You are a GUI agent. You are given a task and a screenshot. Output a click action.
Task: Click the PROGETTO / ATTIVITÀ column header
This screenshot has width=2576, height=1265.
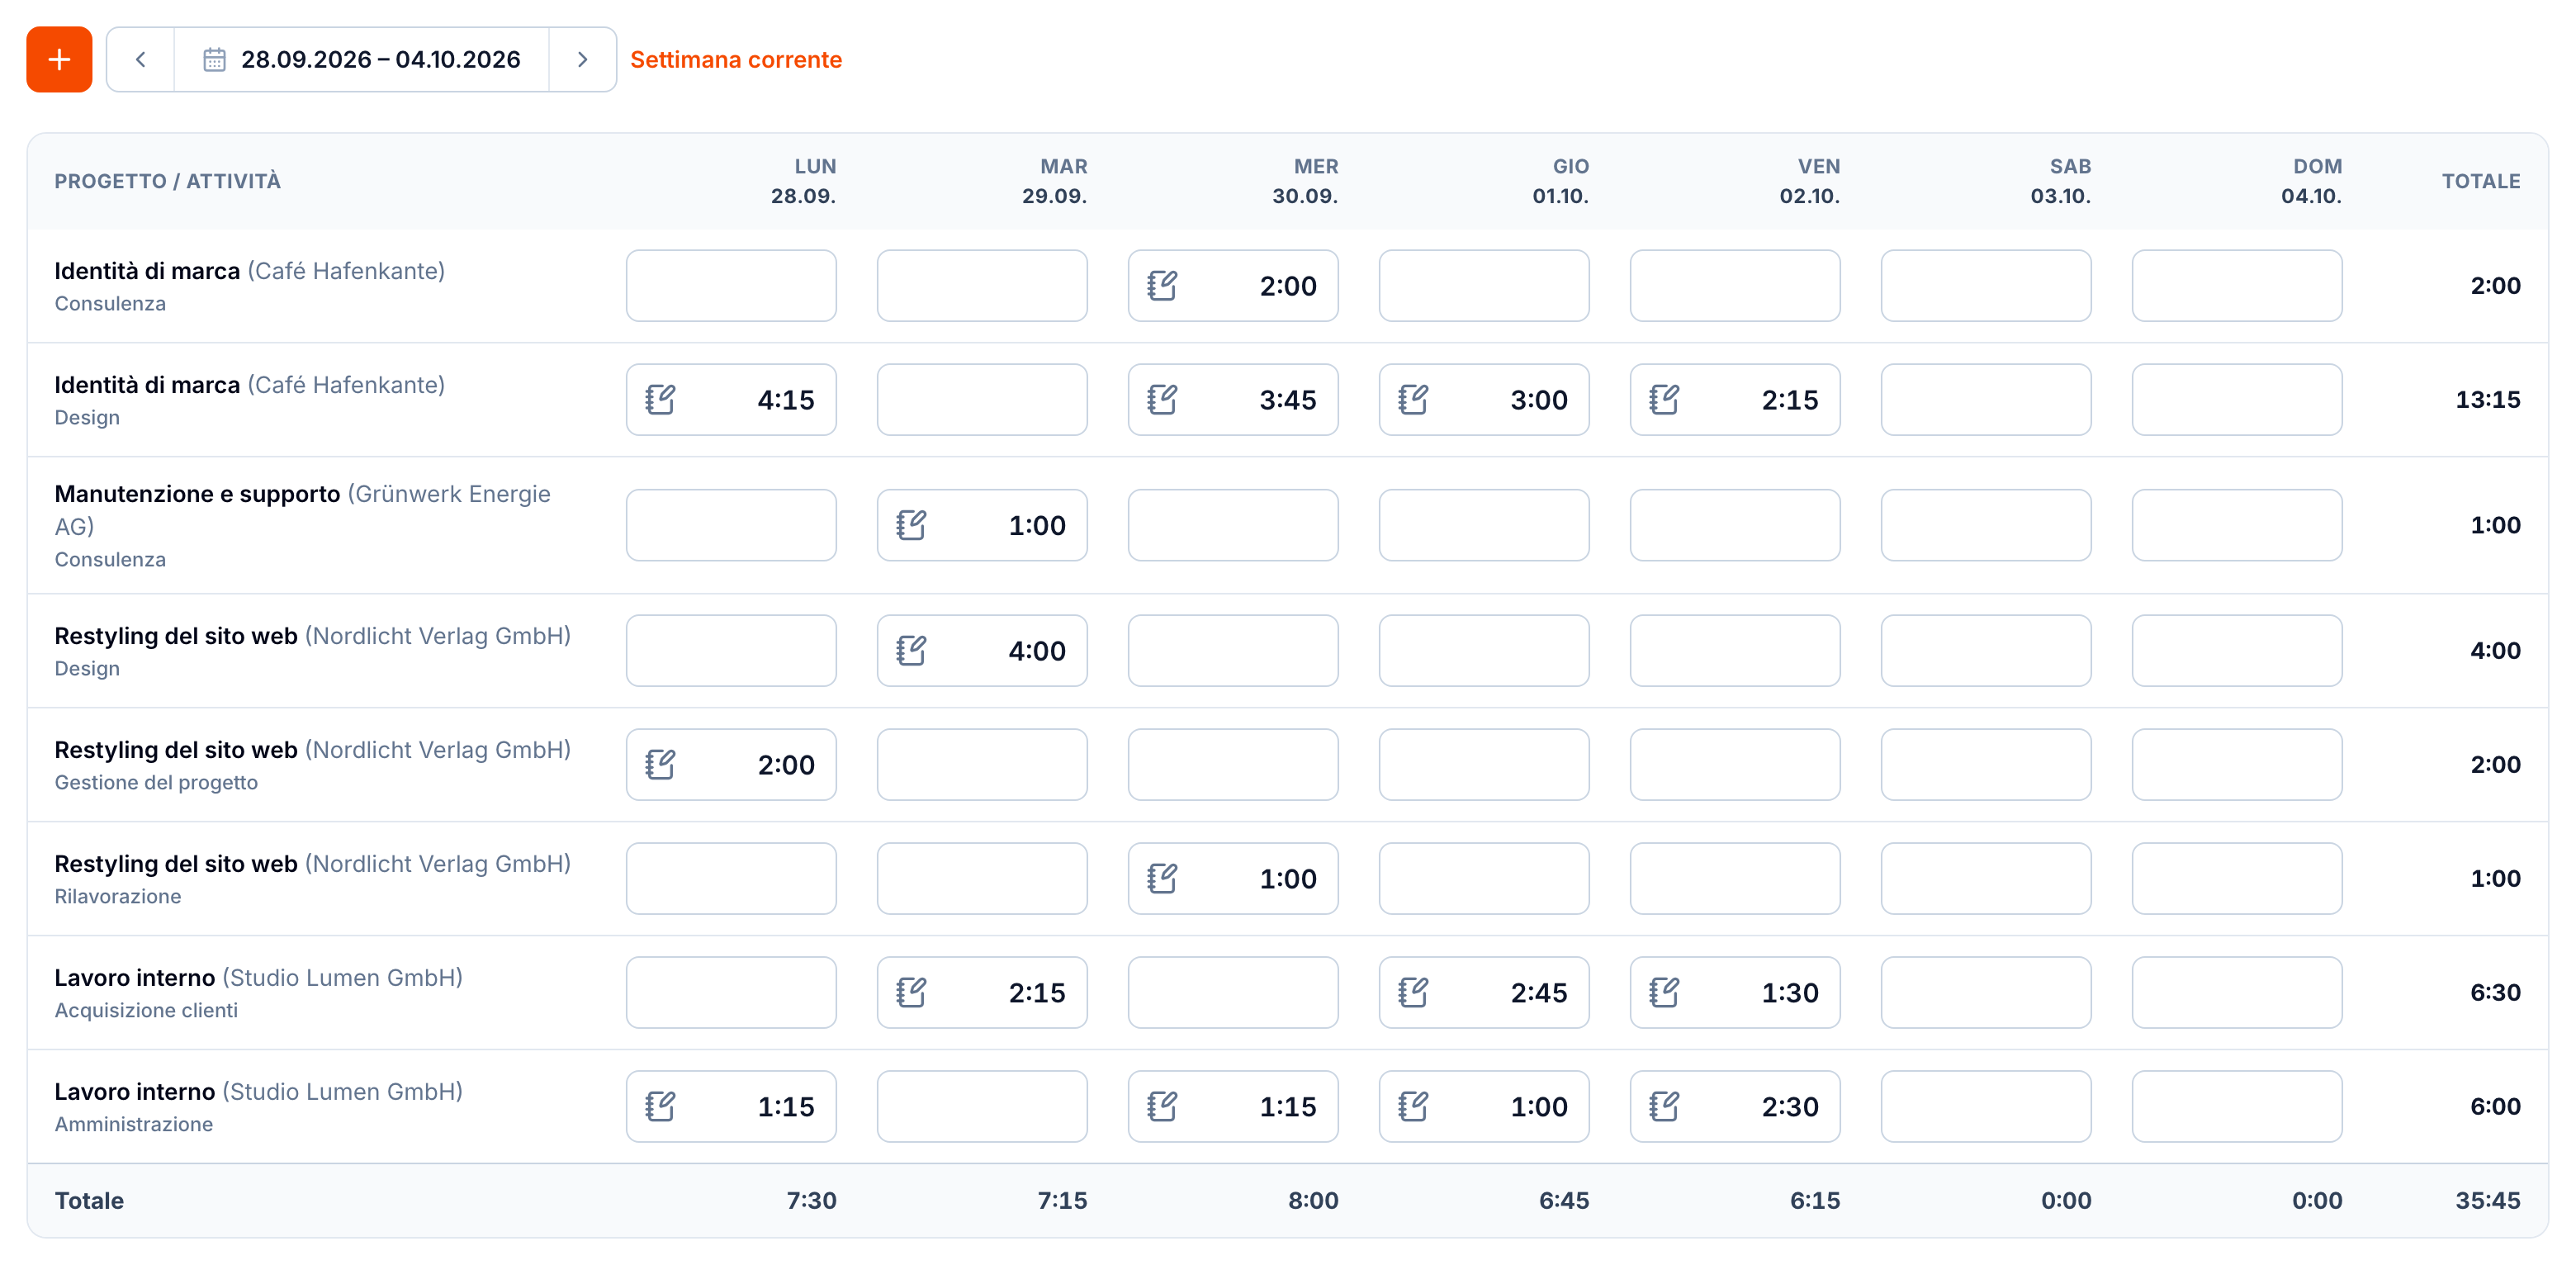(x=168, y=181)
